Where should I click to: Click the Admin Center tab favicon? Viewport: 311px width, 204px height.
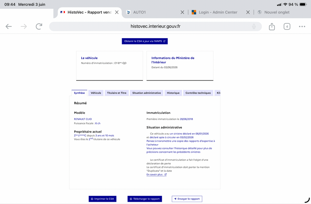coord(194,12)
